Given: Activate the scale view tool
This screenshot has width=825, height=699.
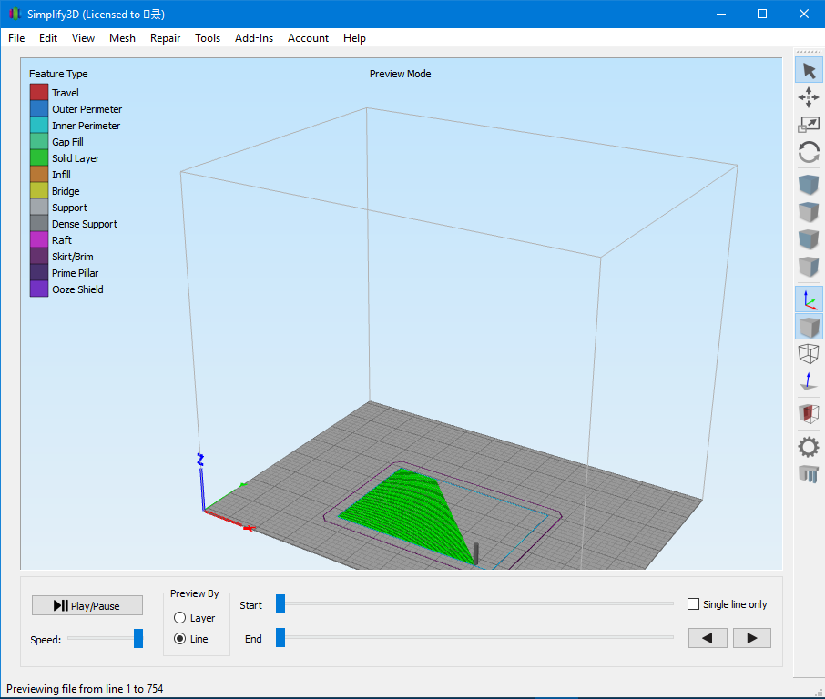Looking at the screenshot, I should 809,125.
